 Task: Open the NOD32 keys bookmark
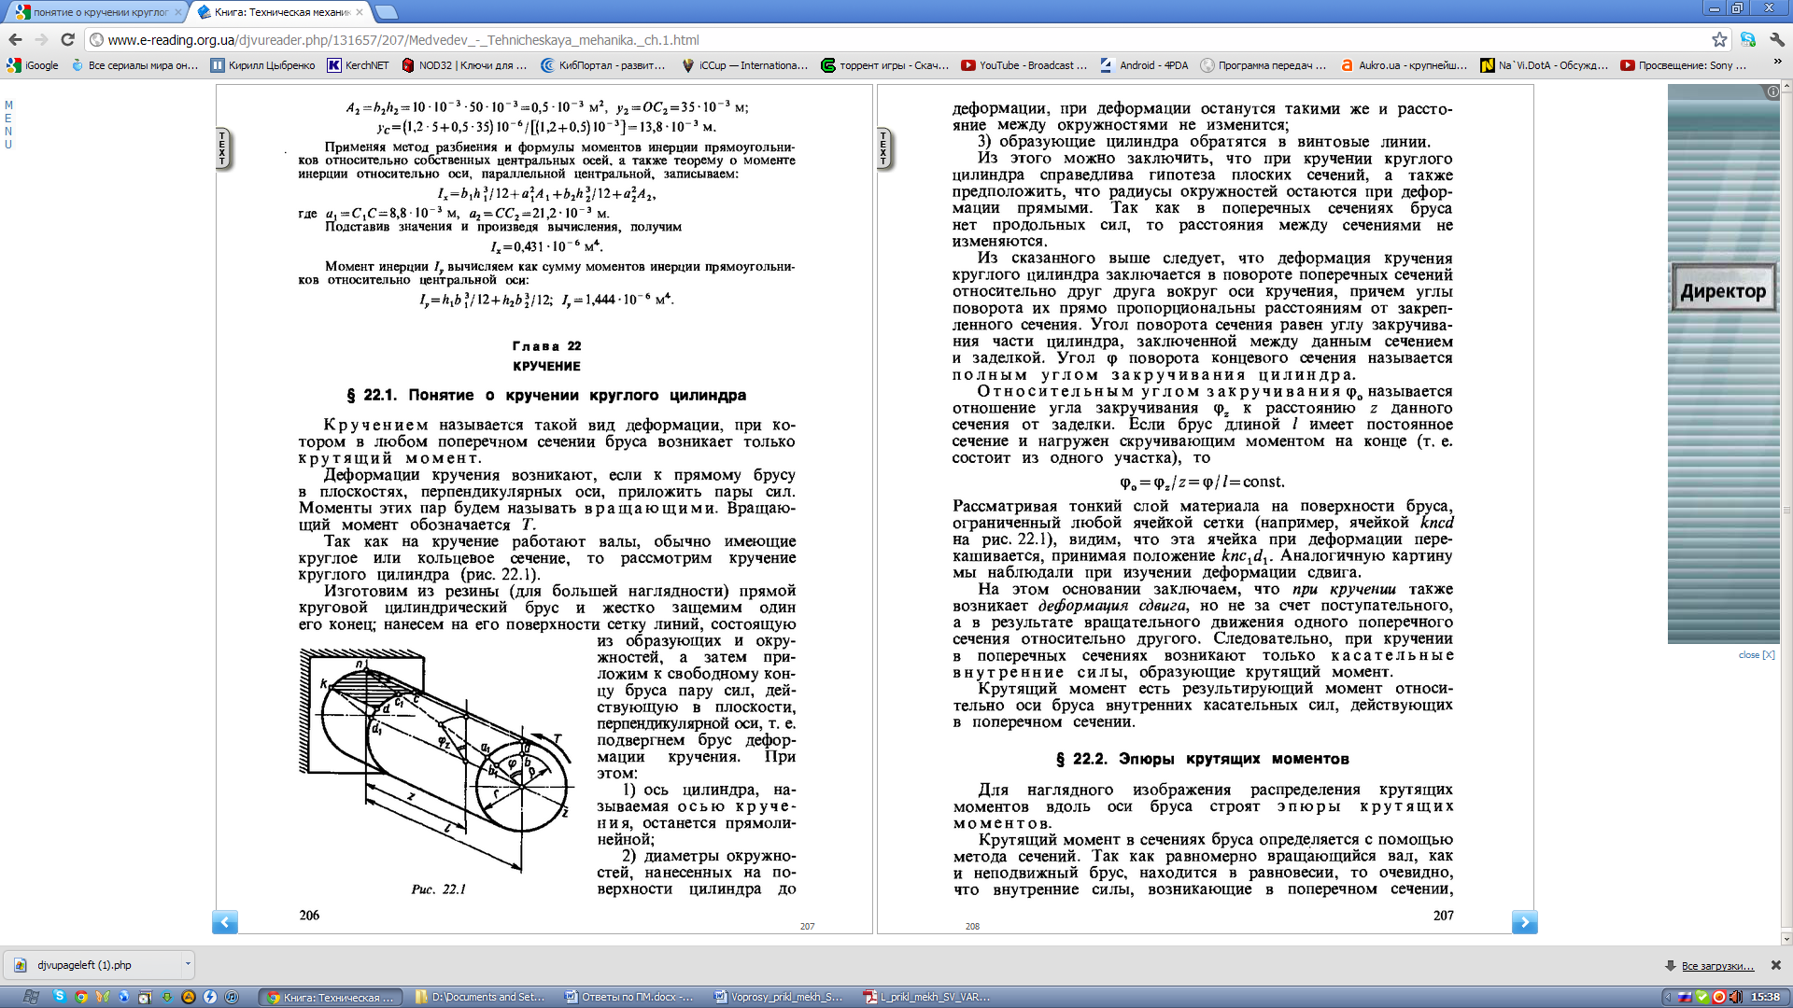click(x=464, y=65)
